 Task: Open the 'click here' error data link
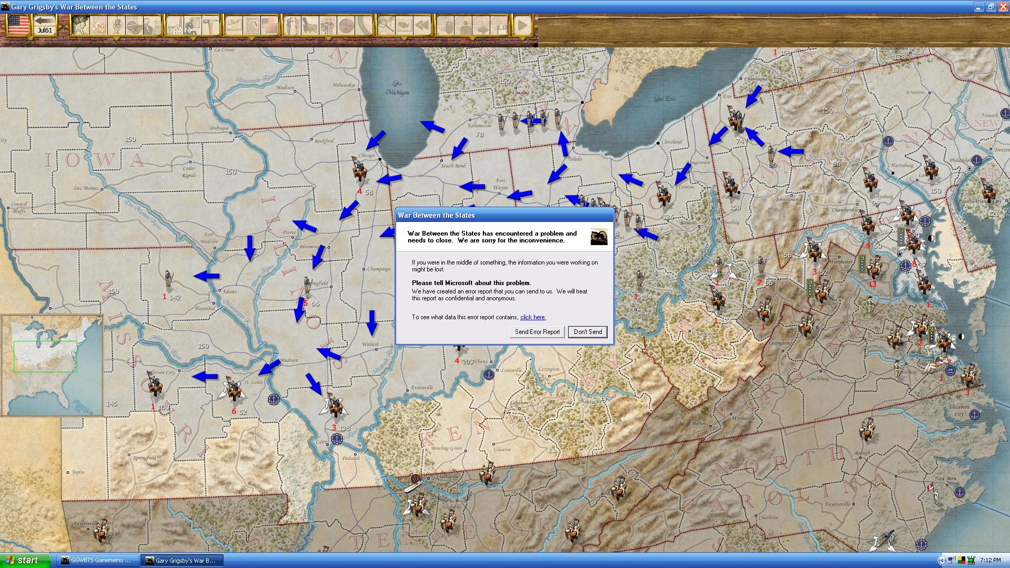coord(533,317)
